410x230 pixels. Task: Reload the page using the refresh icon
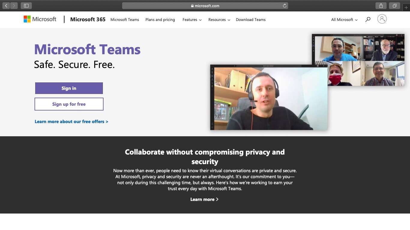click(x=285, y=5)
